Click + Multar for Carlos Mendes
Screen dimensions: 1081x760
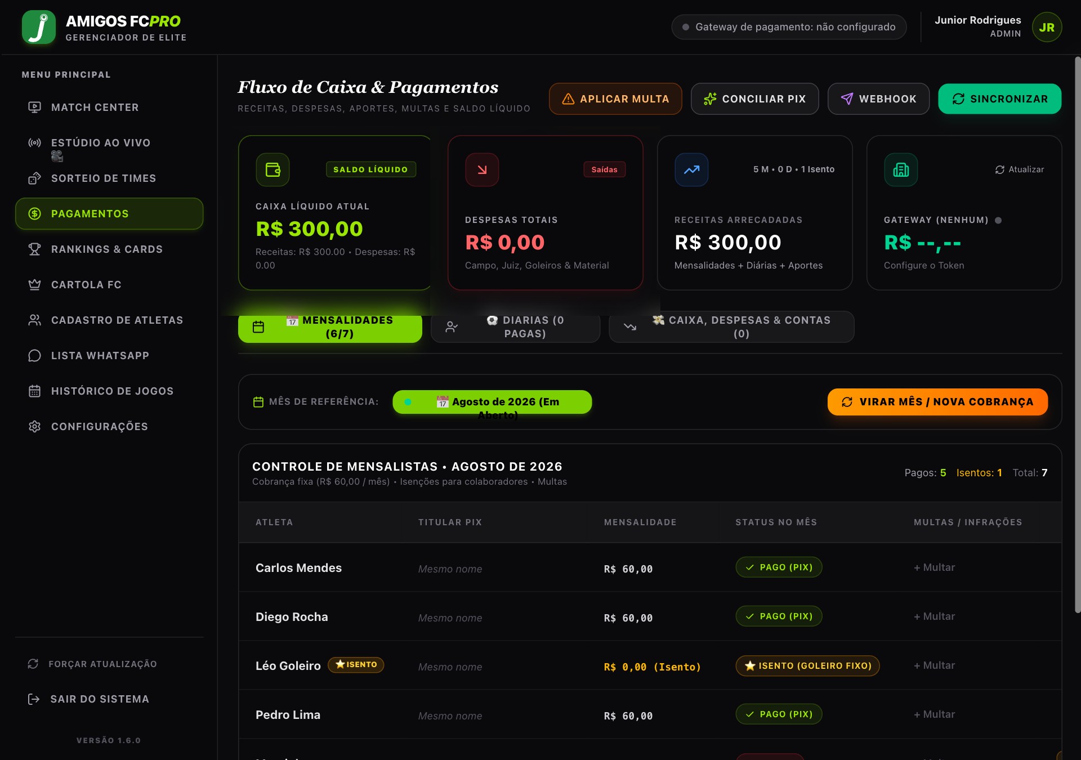coord(935,567)
